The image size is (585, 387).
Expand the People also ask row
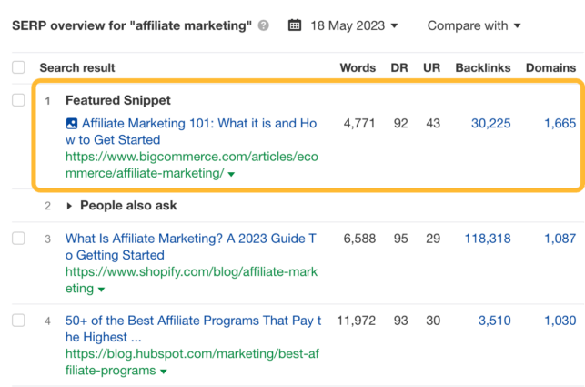pyautogui.click(x=69, y=206)
